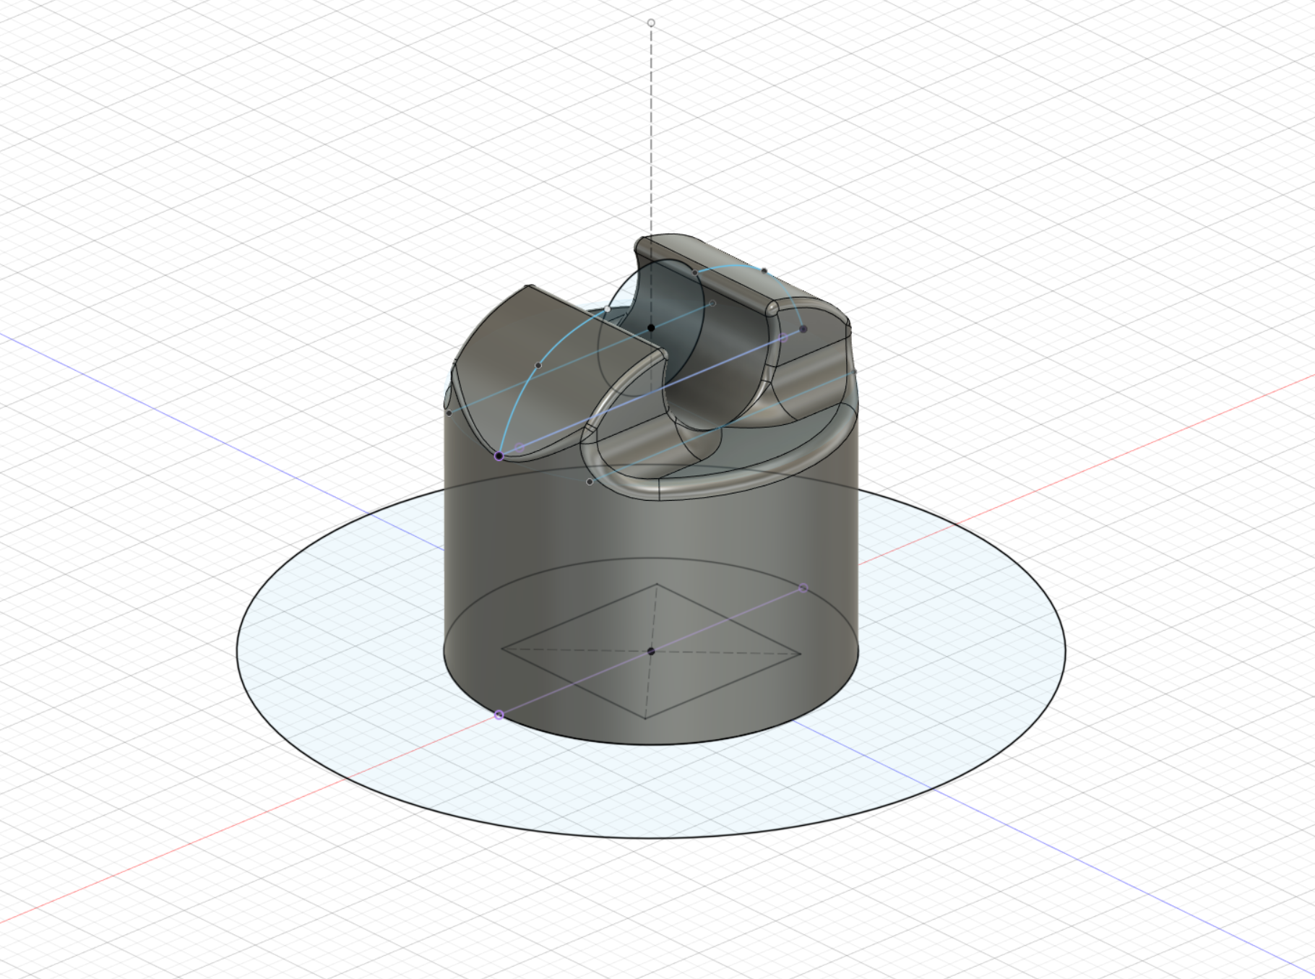Select endpoint atop the dashed vertical construction line
Screen dimensions: 1315x979
pyautogui.click(x=651, y=23)
